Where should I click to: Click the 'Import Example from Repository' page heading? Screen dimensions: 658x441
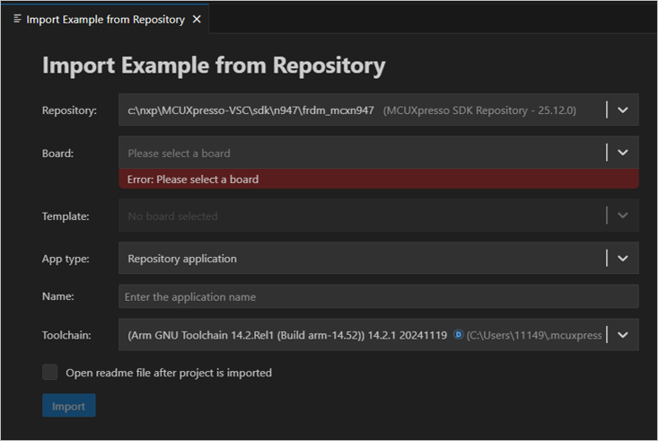[214, 66]
